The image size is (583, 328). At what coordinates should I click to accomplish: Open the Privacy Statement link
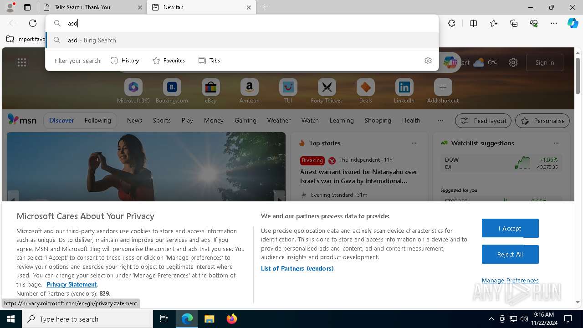tap(72, 284)
